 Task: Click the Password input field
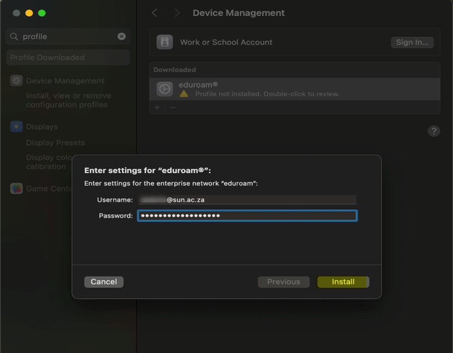(247, 215)
